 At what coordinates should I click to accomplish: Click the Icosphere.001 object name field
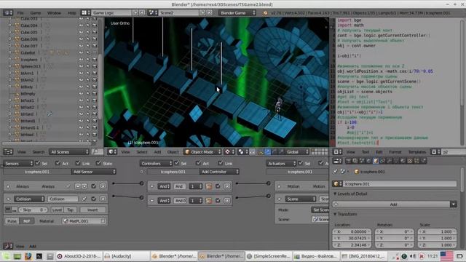(400, 184)
